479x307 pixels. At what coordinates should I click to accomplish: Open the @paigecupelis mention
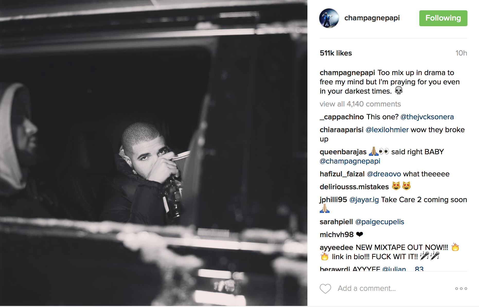click(x=379, y=222)
